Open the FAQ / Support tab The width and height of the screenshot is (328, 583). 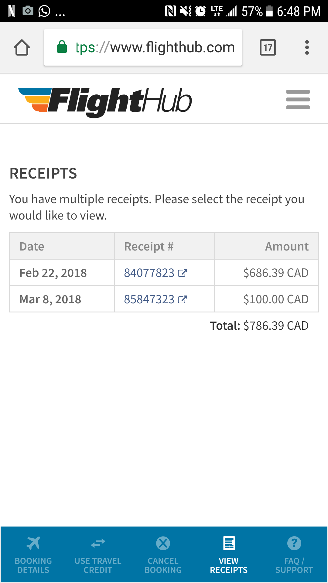pos(294,555)
